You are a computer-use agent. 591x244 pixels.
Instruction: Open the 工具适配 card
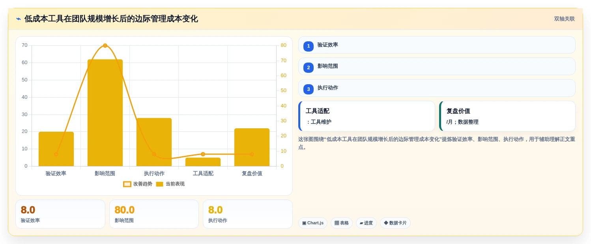click(367, 116)
